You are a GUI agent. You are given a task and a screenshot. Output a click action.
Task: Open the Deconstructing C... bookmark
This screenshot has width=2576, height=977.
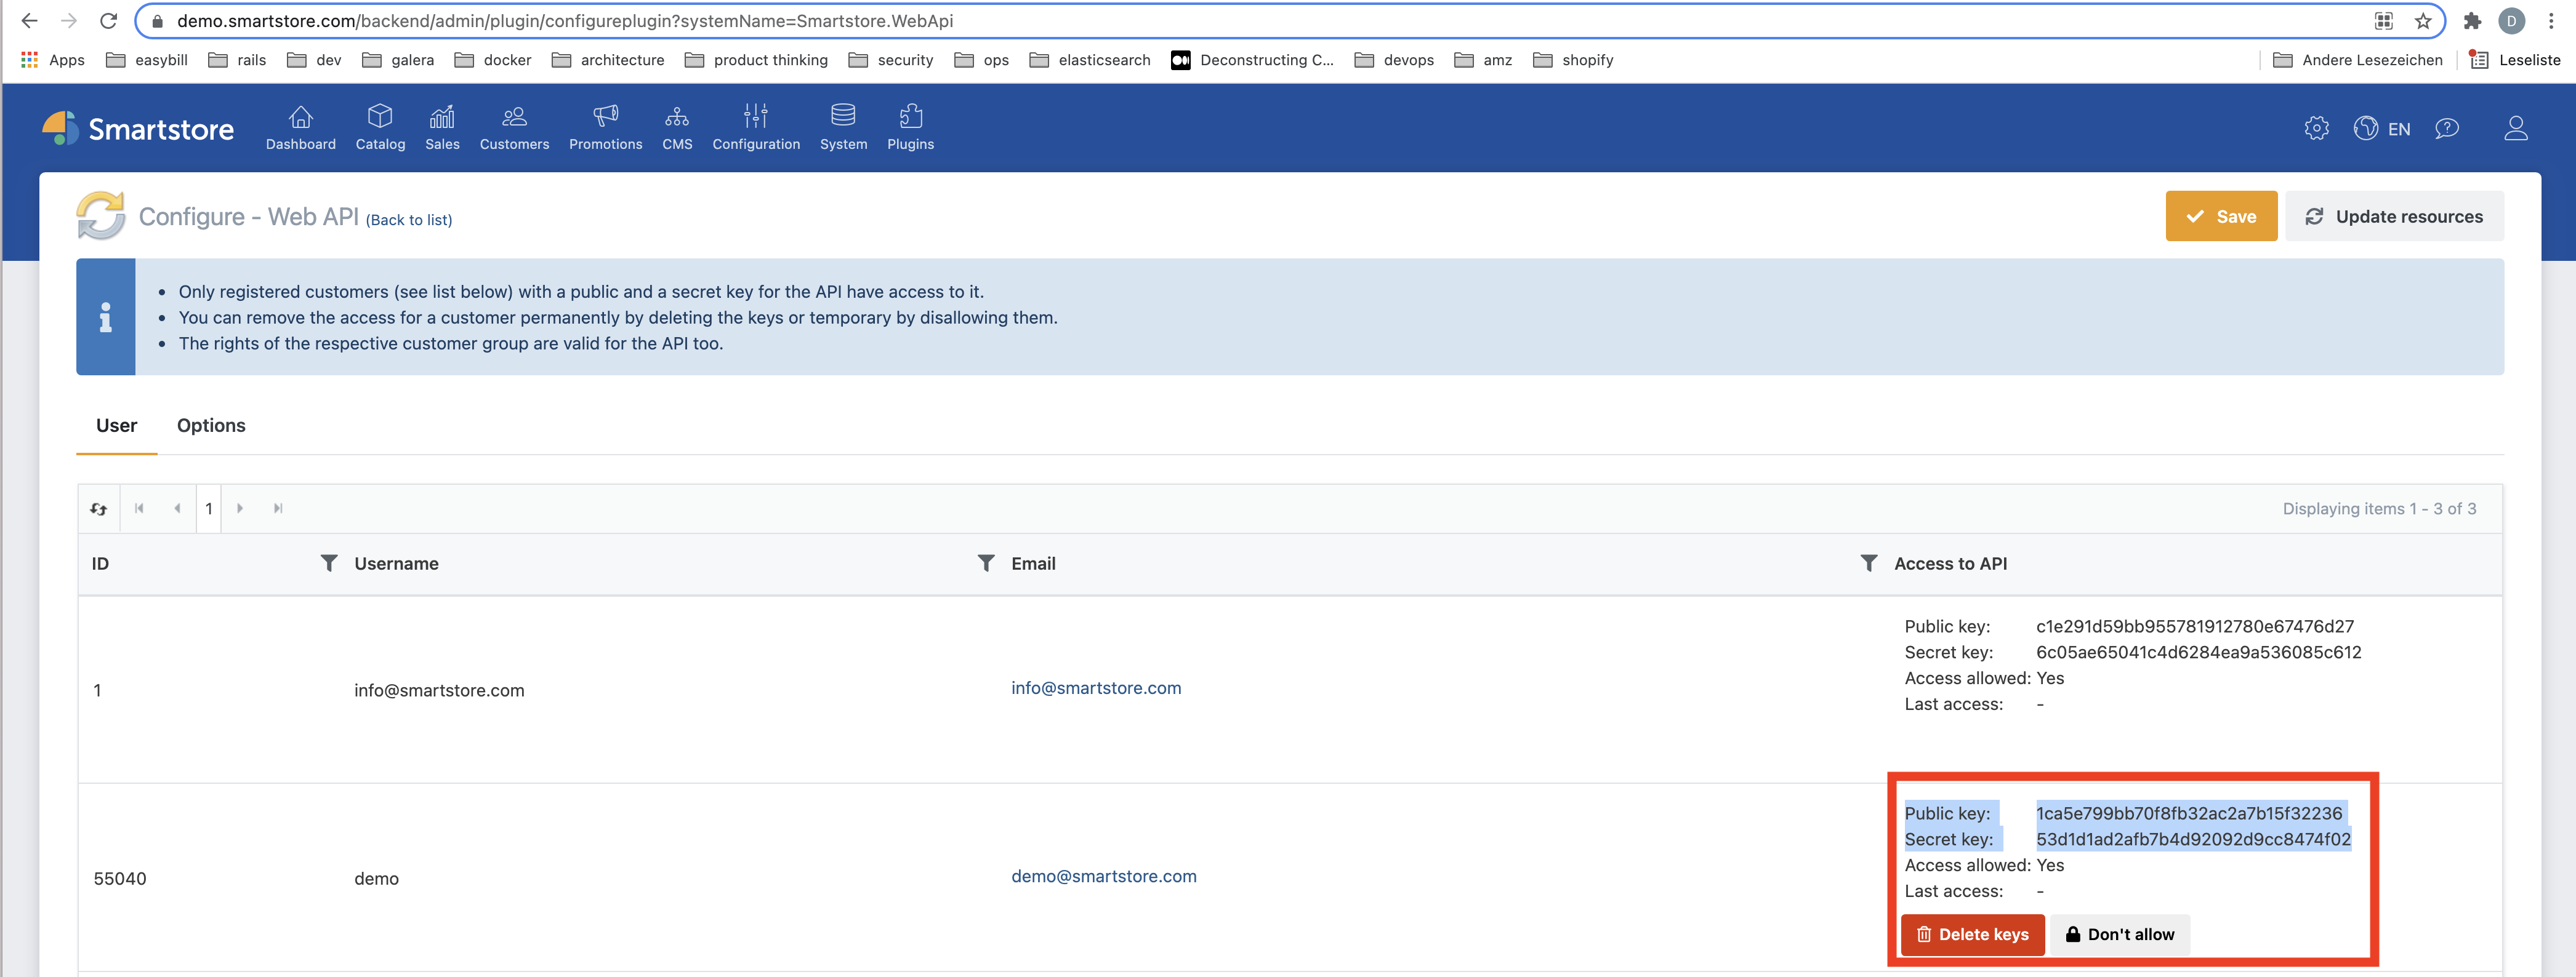(1252, 60)
